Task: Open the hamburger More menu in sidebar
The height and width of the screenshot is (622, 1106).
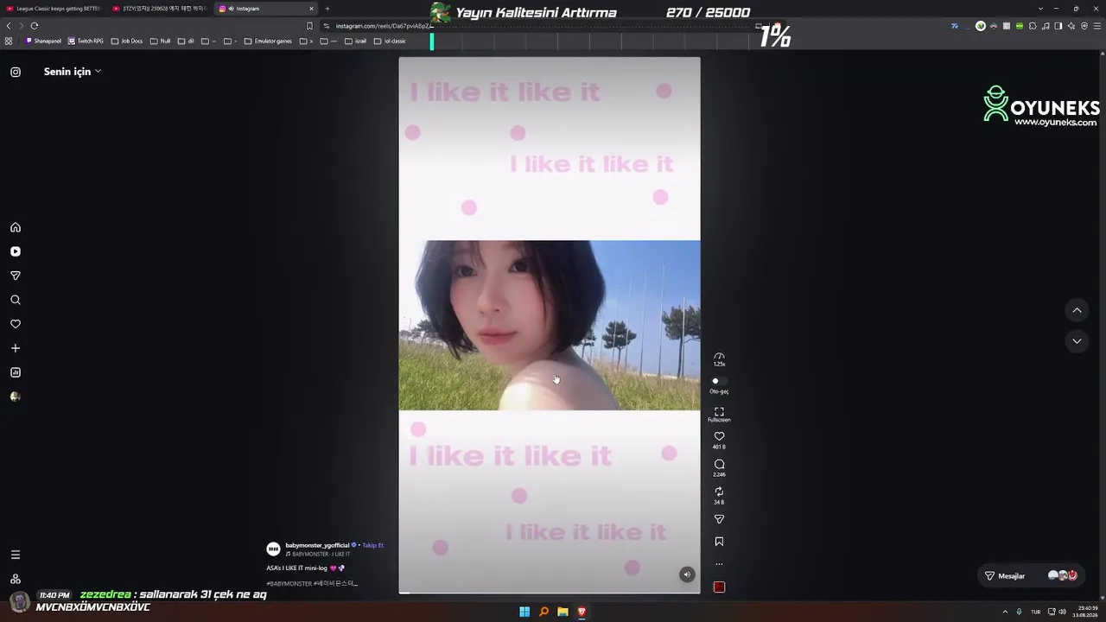Action: 16,555
